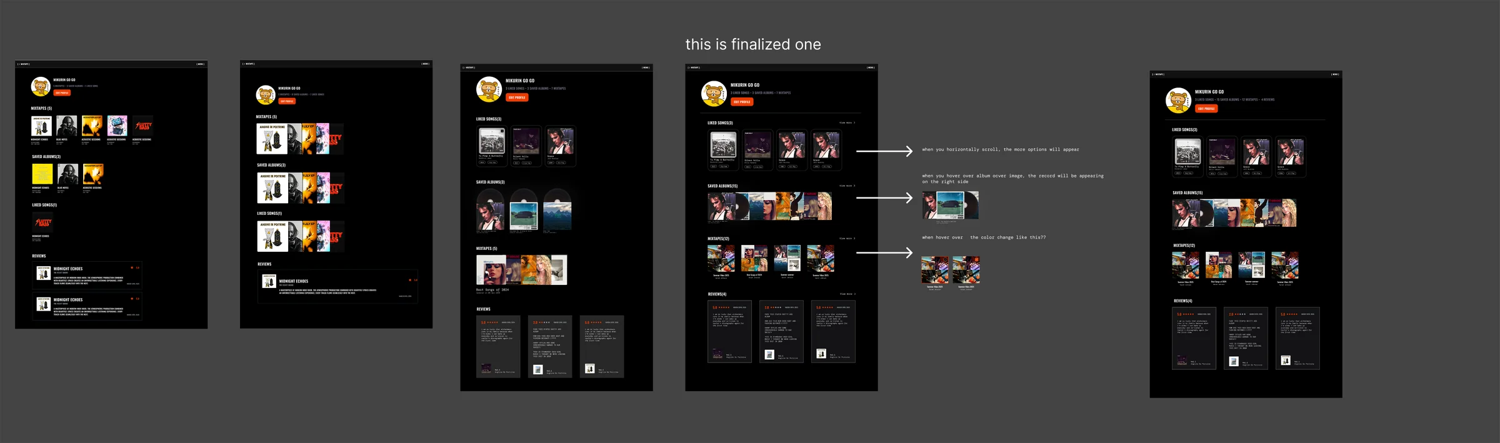Click Edit Profile button in second frame
1500x443 pixels.
click(287, 101)
